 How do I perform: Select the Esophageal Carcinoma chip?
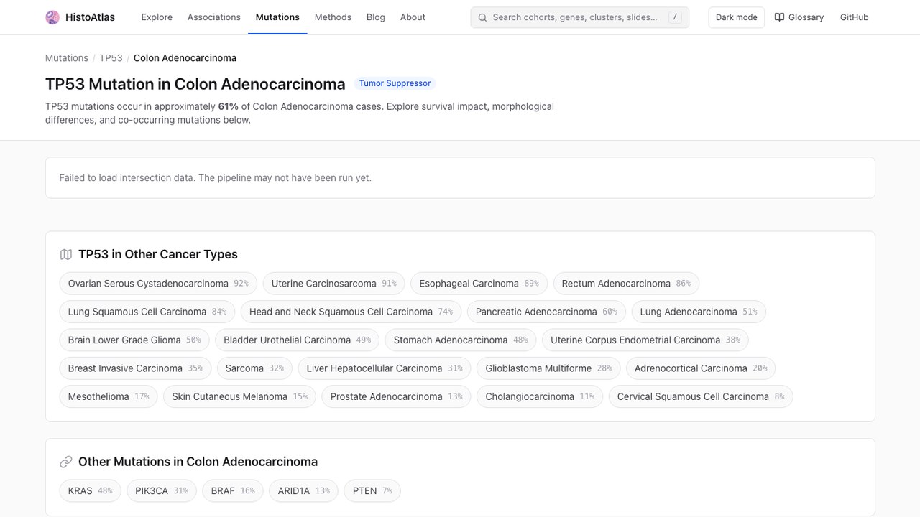[x=479, y=284]
